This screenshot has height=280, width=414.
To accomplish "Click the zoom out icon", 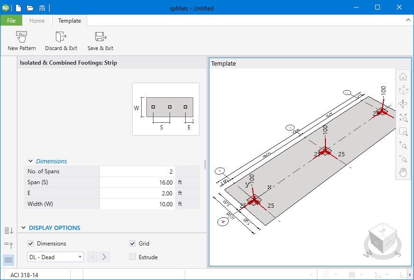I will click(403, 159).
